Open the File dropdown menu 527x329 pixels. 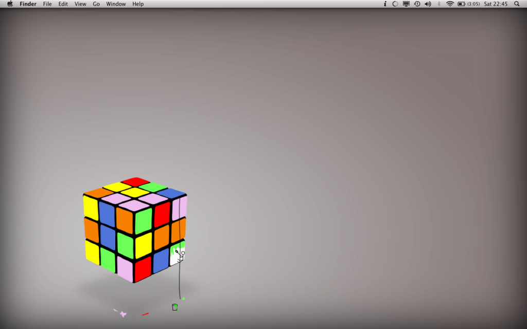pos(47,4)
